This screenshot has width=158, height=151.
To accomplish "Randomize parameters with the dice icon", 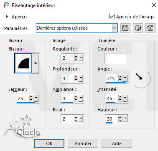I will (x=138, y=28).
